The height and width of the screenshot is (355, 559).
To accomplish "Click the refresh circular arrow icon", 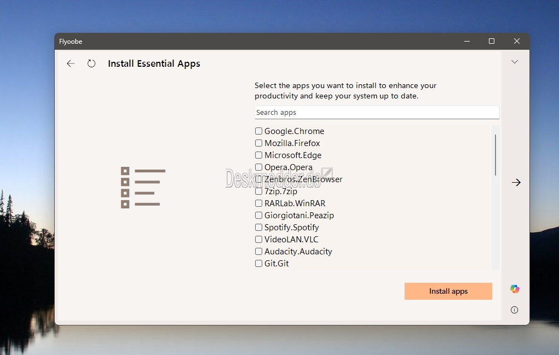I will point(91,63).
